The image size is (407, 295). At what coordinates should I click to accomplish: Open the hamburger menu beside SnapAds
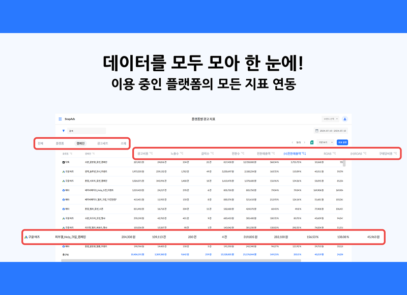60,119
